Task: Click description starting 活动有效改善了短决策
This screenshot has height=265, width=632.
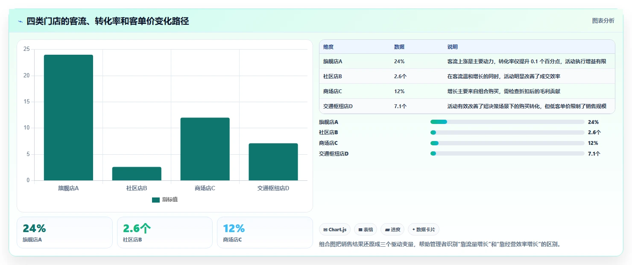Action: point(527,106)
